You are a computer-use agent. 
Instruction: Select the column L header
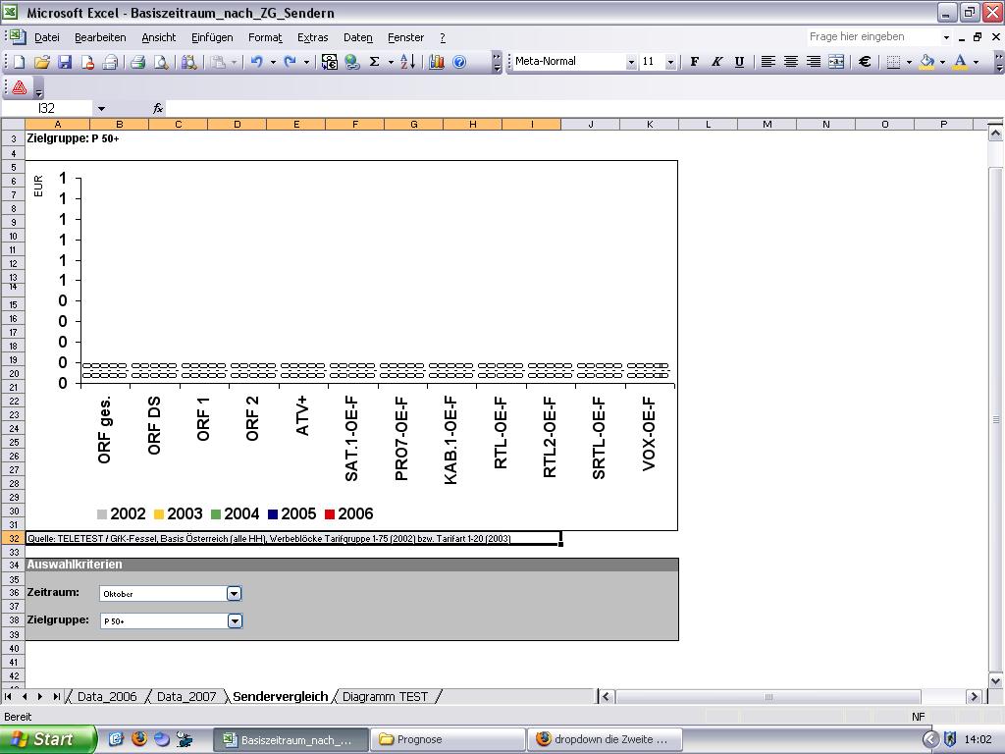pyautogui.click(x=709, y=125)
